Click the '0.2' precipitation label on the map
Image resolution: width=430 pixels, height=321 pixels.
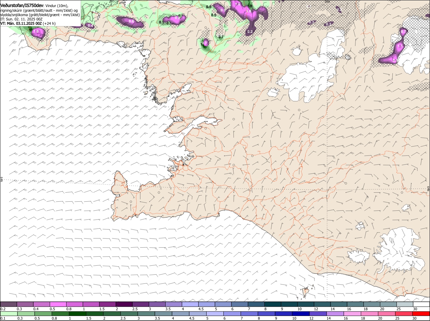[250, 31]
